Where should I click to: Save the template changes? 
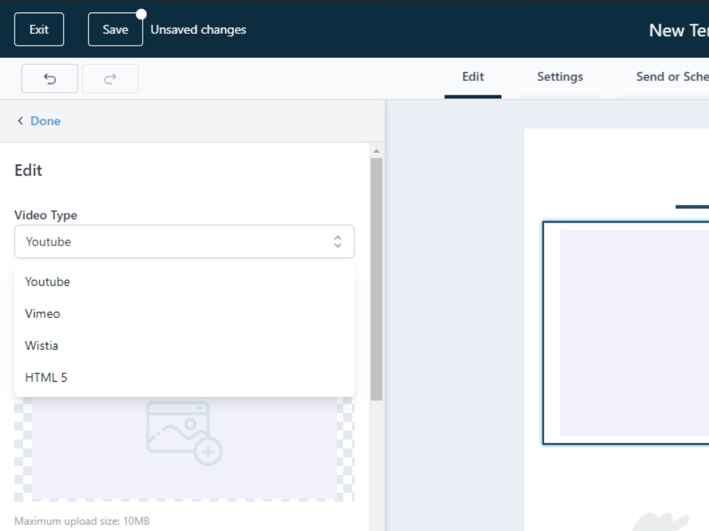116,29
